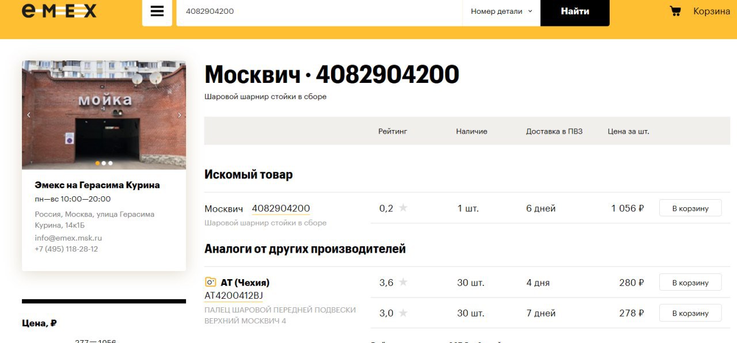Open part number link 4082904200 in the results

pyautogui.click(x=281, y=208)
